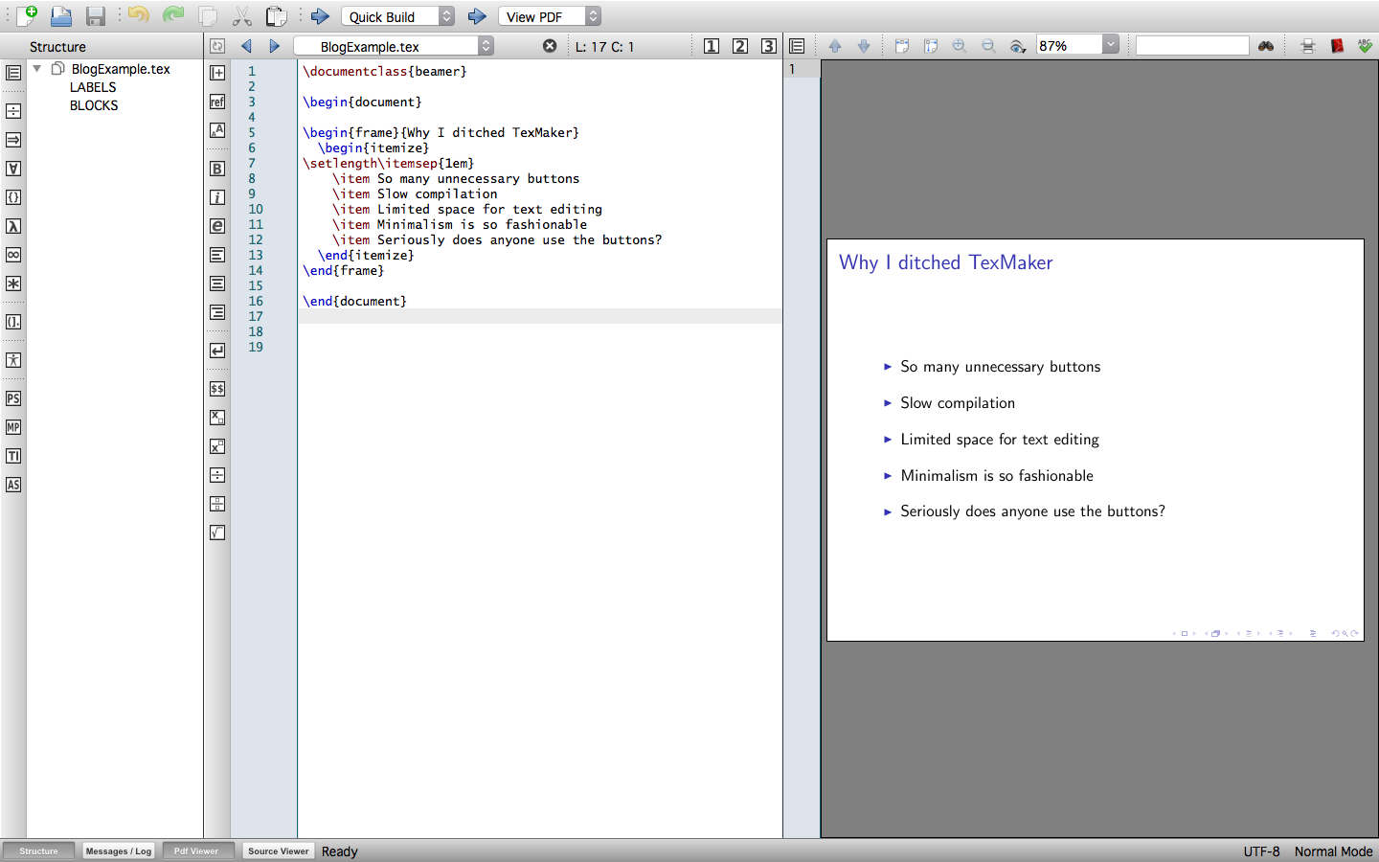Run View PDF with the blue arrow

tap(477, 16)
